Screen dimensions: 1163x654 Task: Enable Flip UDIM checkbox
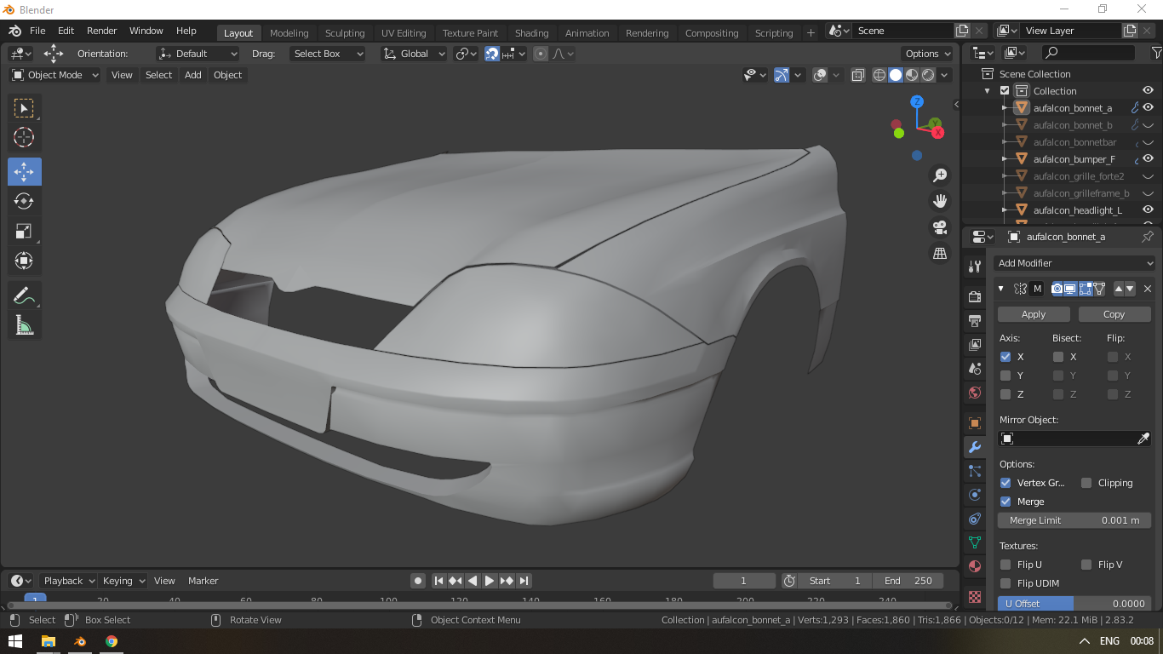pos(1005,583)
